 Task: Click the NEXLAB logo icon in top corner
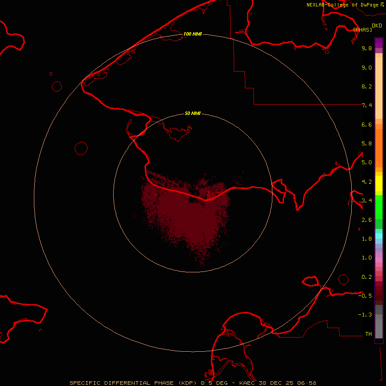click(x=382, y=5)
